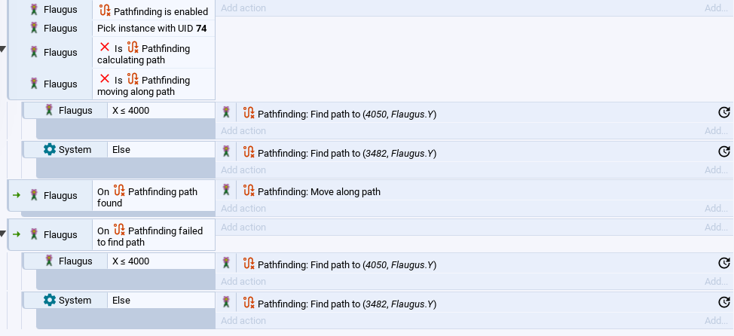734x336 pixels.
Task: Click the refresh icon on the first 4050 path action
Action: coord(723,112)
